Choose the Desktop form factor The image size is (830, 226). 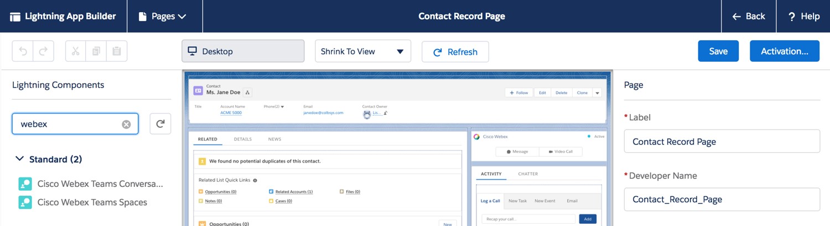243,51
